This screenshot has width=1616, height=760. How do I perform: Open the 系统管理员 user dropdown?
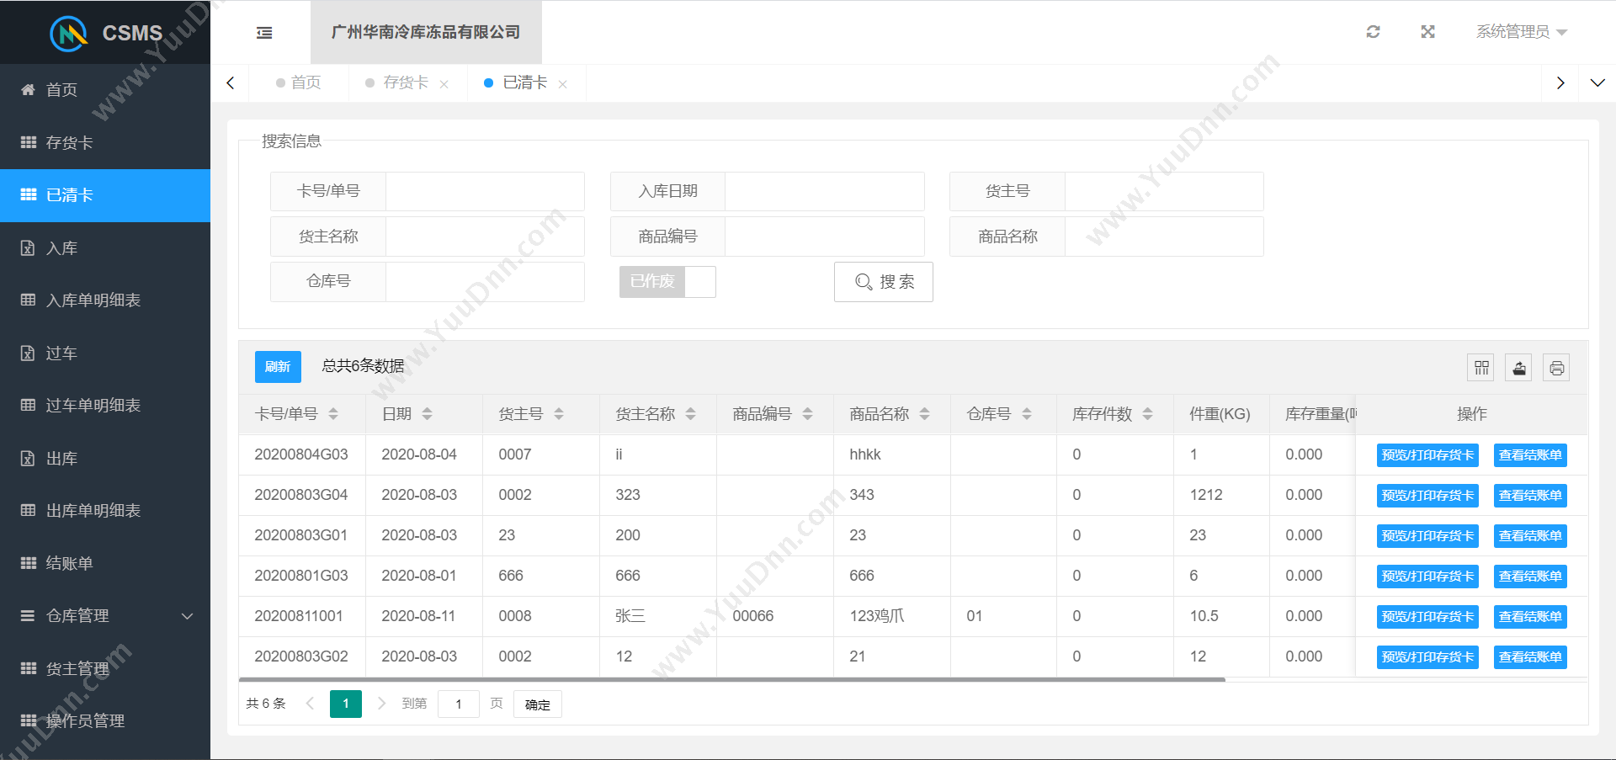(1521, 32)
